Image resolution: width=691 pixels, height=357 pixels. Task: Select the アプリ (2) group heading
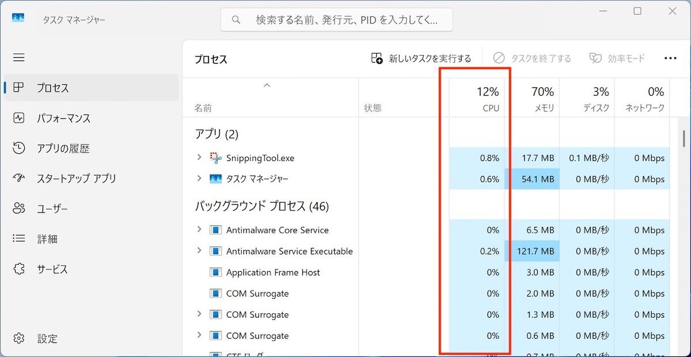coord(217,134)
